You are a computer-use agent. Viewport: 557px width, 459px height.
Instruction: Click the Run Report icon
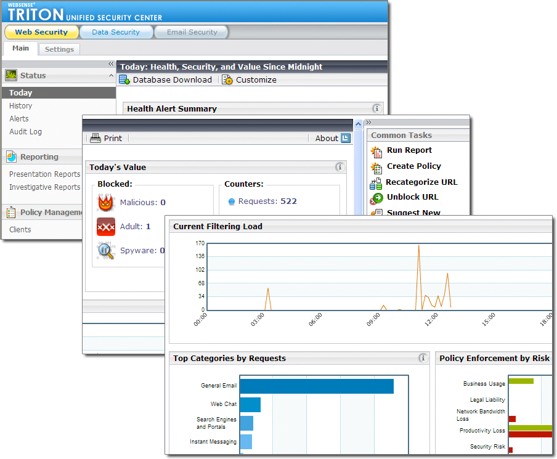(x=376, y=152)
